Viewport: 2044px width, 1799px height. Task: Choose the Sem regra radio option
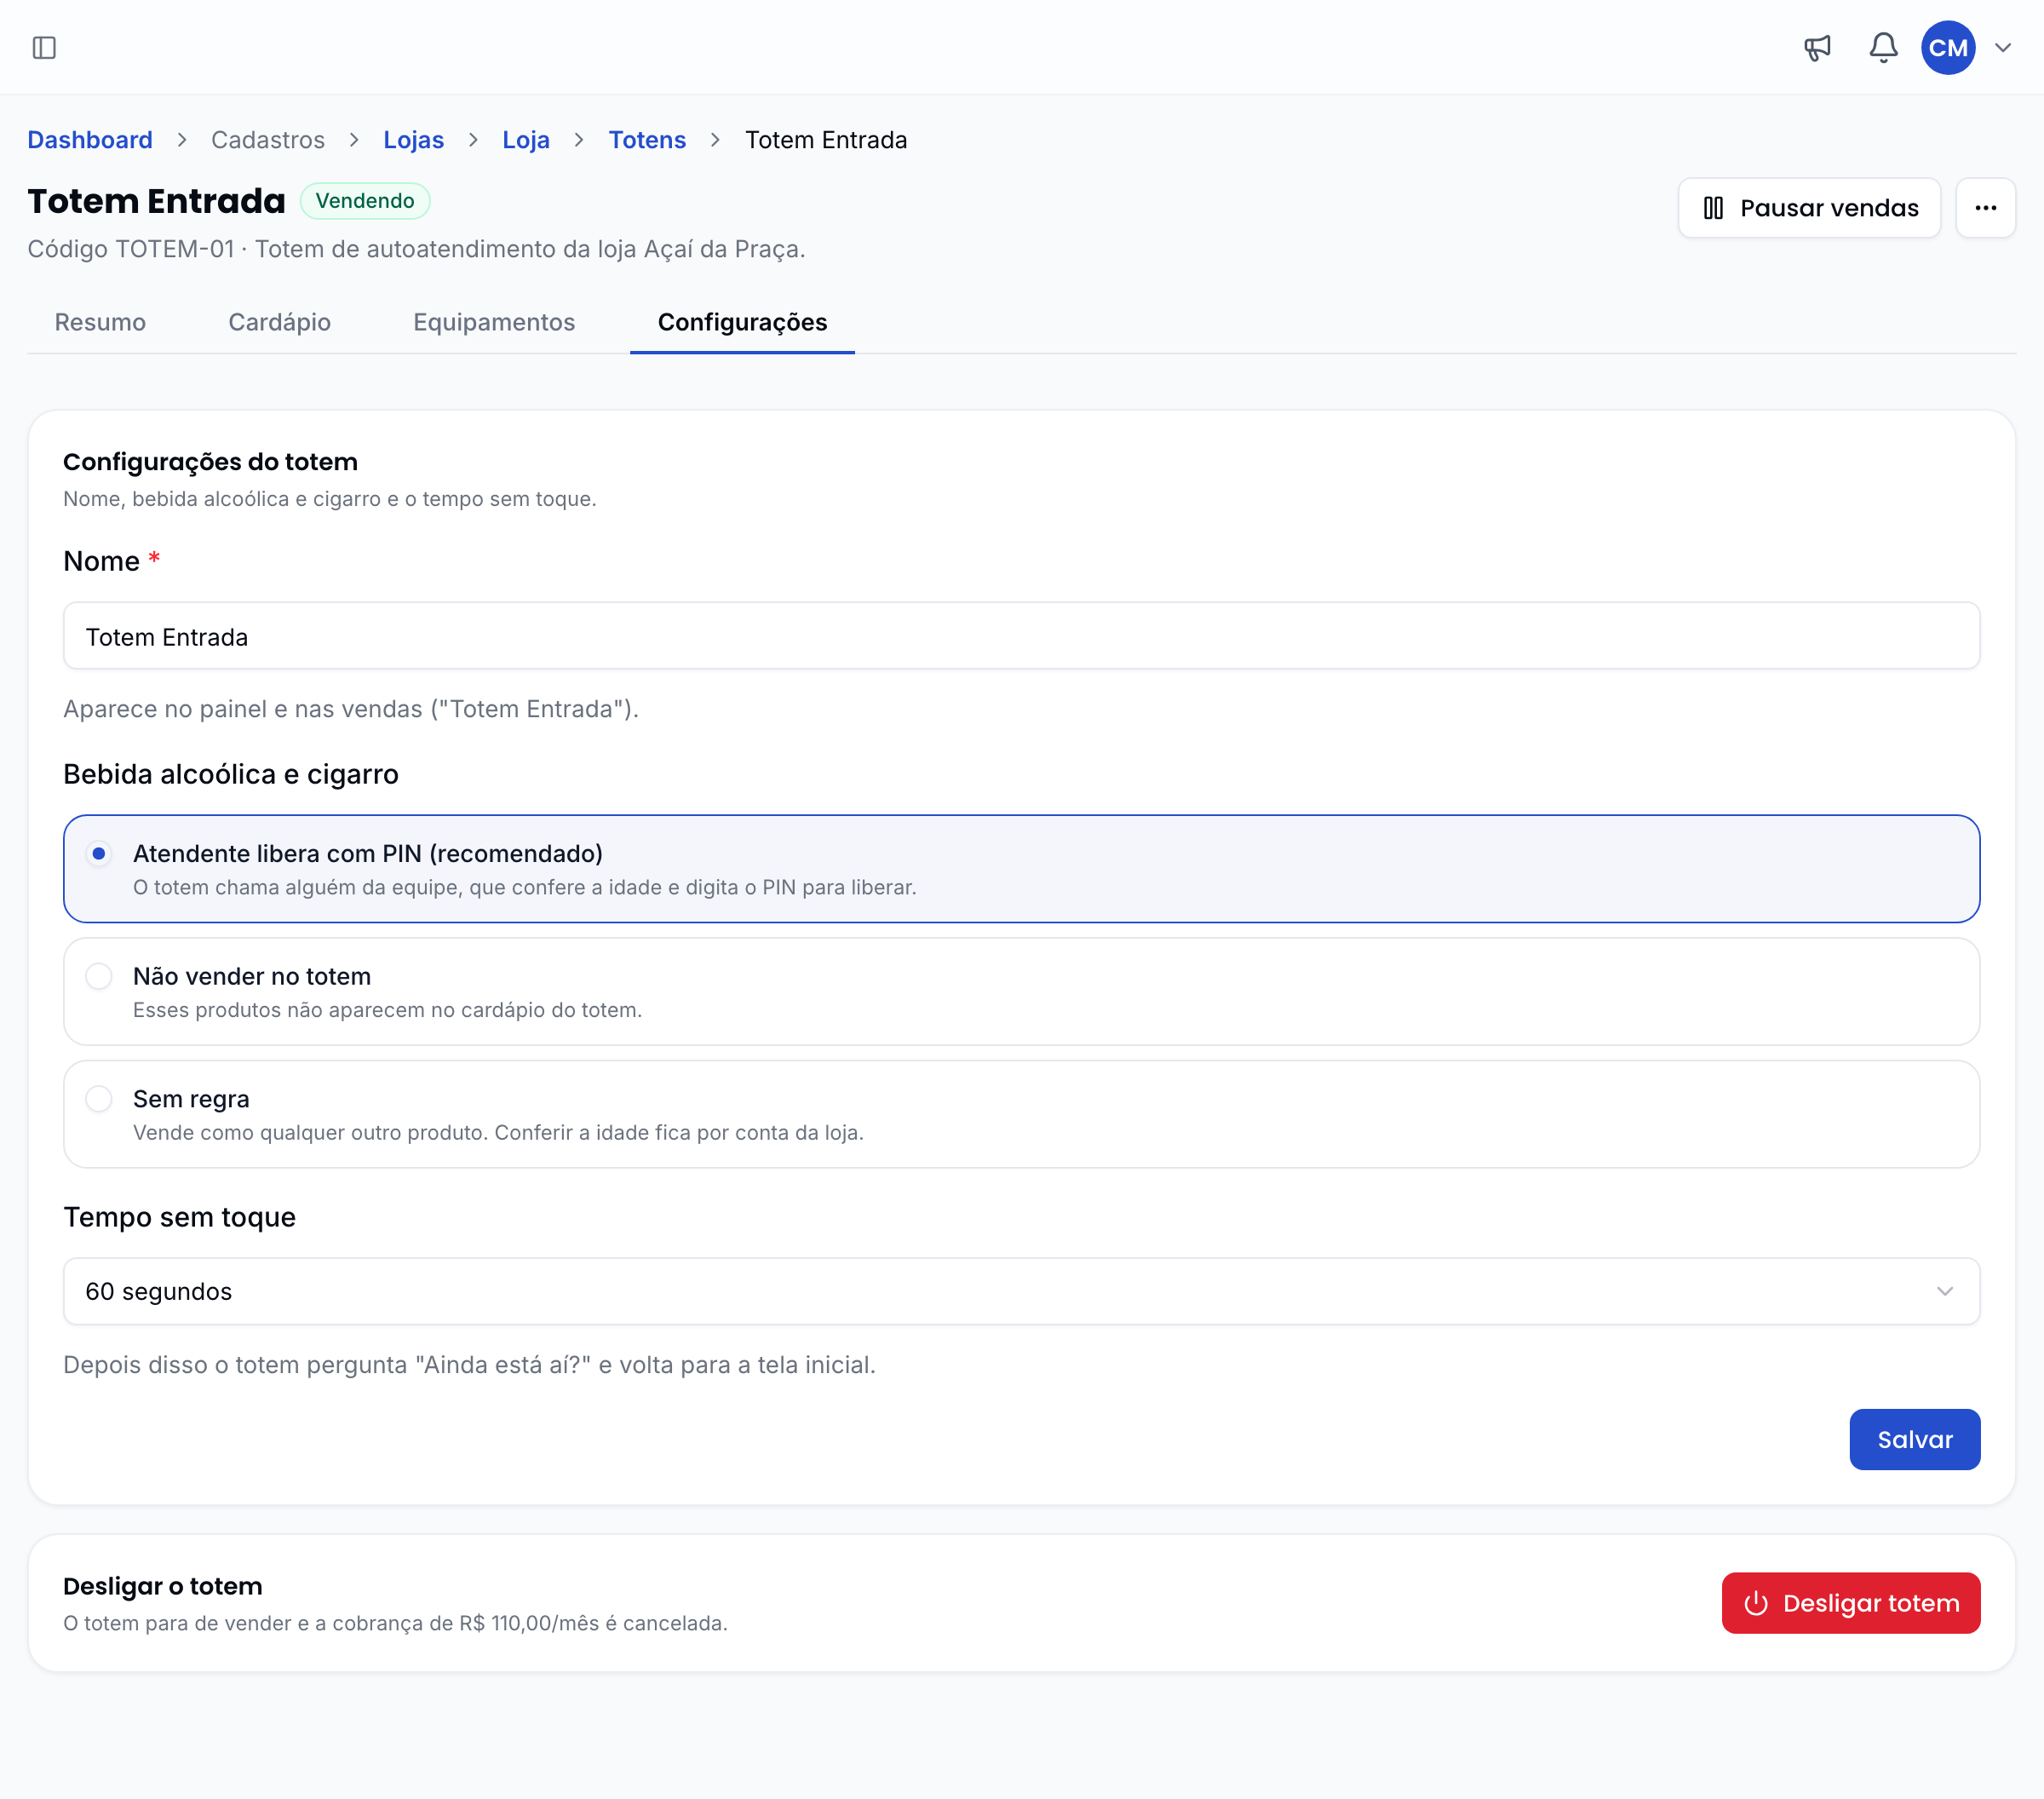tap(1021, 1114)
